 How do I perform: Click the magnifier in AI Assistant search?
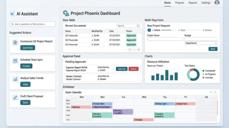pos(12,24)
